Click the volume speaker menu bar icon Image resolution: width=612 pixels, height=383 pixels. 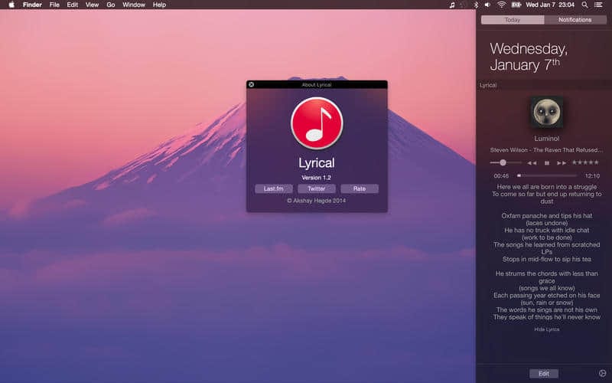pos(487,5)
